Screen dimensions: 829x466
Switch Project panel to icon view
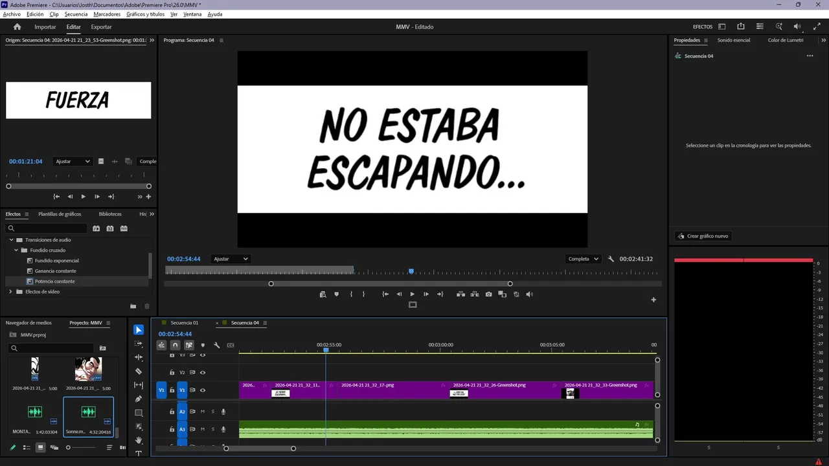pyautogui.click(x=40, y=447)
